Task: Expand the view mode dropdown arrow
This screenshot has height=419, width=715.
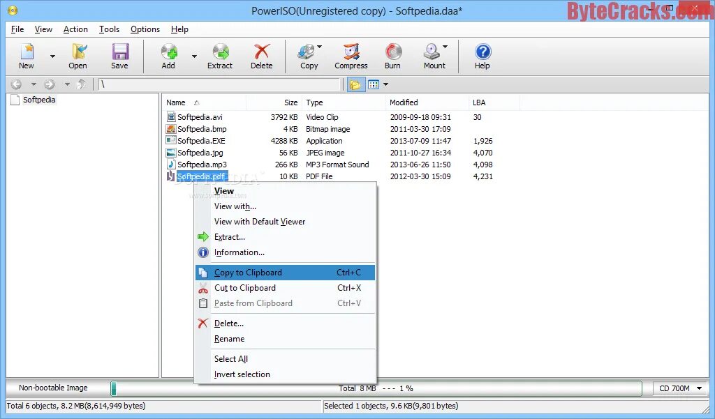Action: (x=385, y=84)
